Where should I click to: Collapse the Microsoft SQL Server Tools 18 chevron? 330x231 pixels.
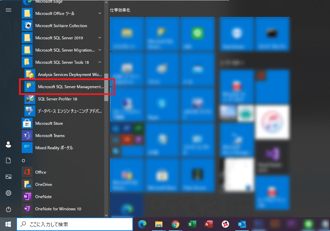(100, 62)
